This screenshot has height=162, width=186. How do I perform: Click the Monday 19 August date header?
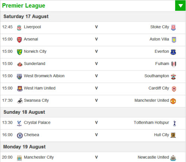tap(25, 147)
